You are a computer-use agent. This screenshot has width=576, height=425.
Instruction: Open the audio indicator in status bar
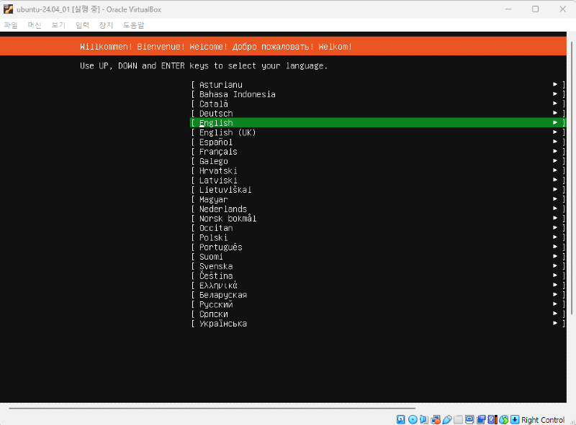[x=424, y=419]
